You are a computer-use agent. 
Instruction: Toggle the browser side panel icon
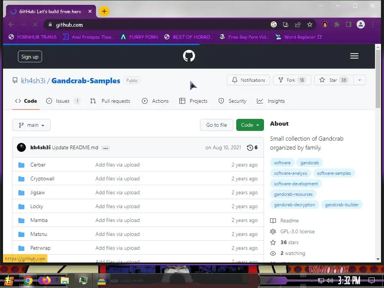349,24
